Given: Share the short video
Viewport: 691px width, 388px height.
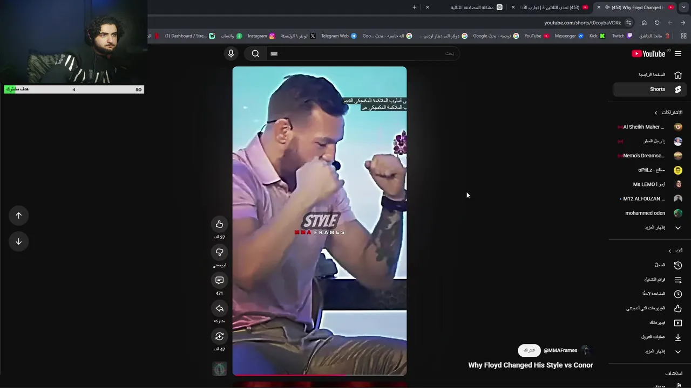Looking at the screenshot, I should coord(219,308).
